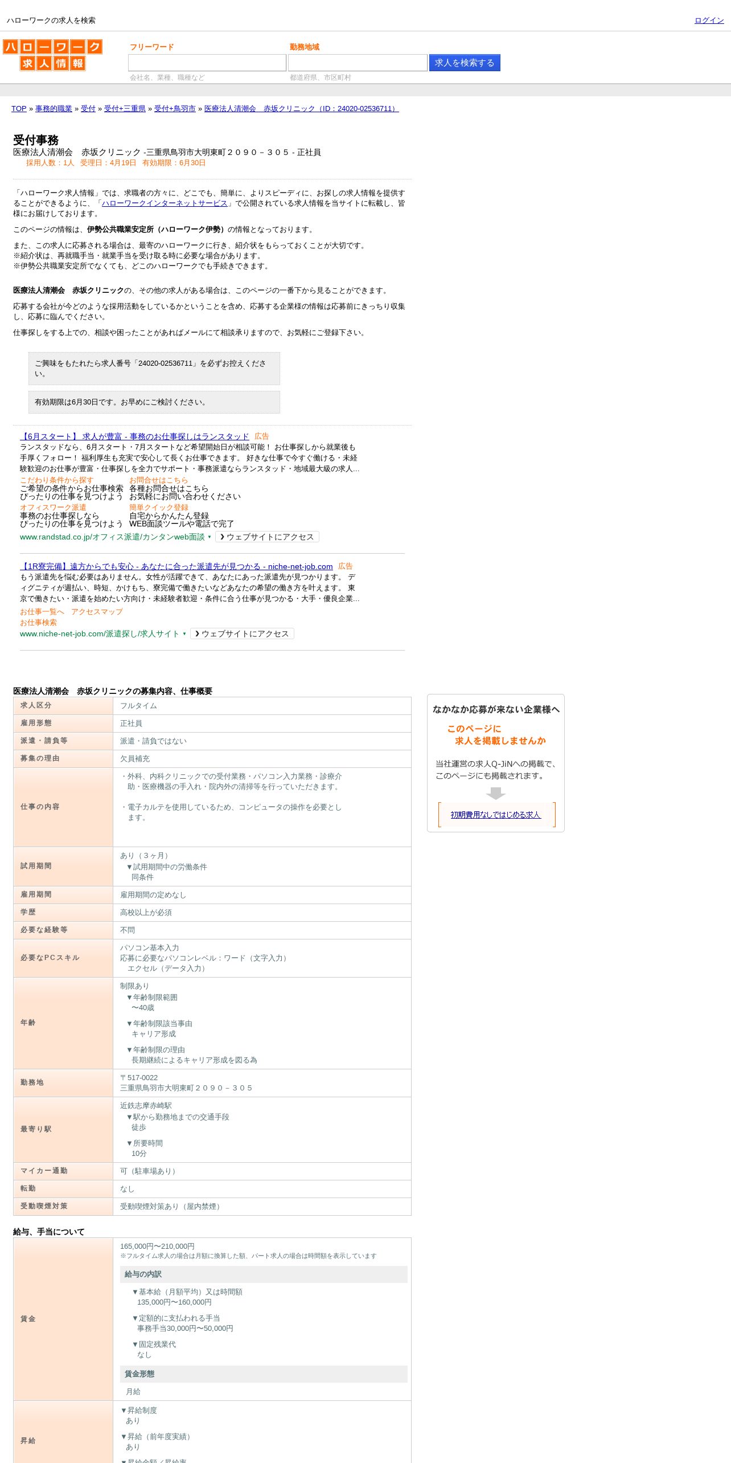Viewport: 731px width, 1463px height.
Task: Click the フルタイム value cell
Action: tap(262, 706)
